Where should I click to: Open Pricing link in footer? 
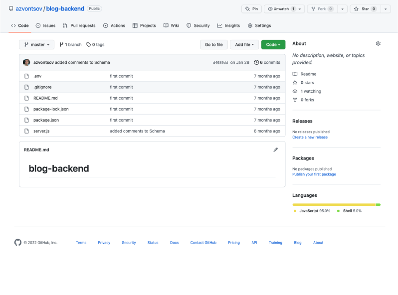point(234,243)
